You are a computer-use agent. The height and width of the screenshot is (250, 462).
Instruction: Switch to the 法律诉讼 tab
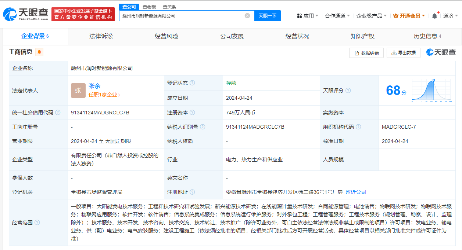tap(101, 36)
